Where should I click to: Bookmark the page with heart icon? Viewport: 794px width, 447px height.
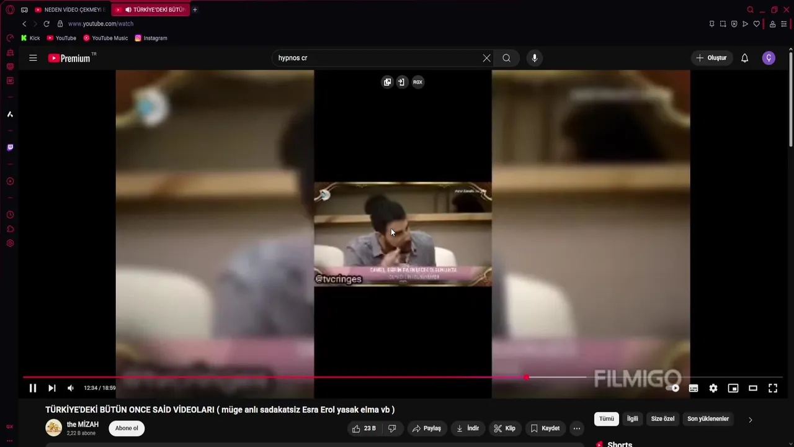pos(756,24)
